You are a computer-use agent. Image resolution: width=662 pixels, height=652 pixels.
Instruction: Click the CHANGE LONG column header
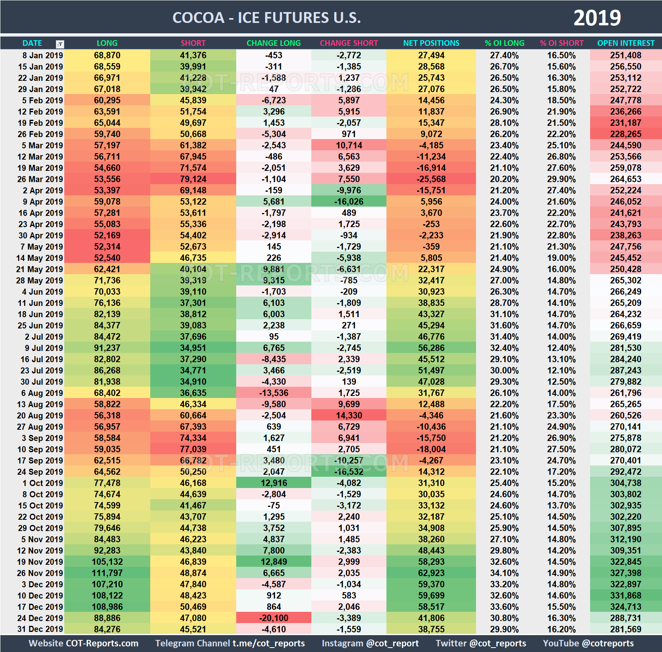tap(274, 43)
